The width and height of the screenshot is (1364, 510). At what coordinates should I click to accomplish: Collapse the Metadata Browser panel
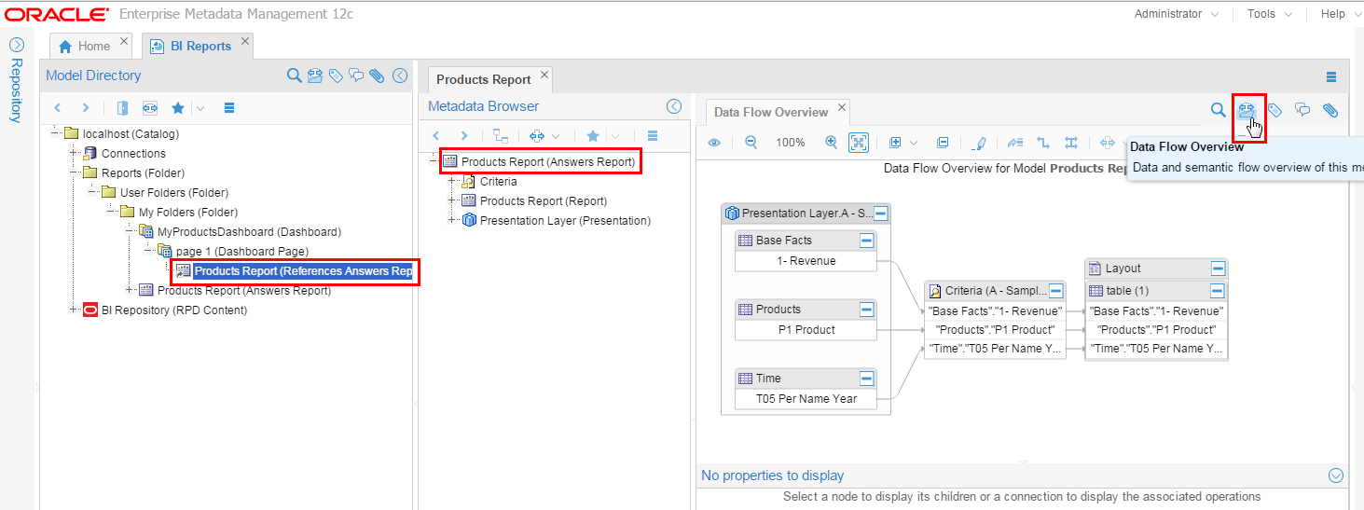pyautogui.click(x=674, y=106)
